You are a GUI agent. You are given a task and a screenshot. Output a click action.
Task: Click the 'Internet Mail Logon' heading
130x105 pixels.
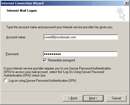click(22, 11)
